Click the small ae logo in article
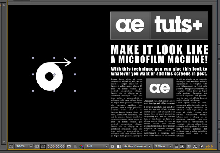 tap(159, 88)
